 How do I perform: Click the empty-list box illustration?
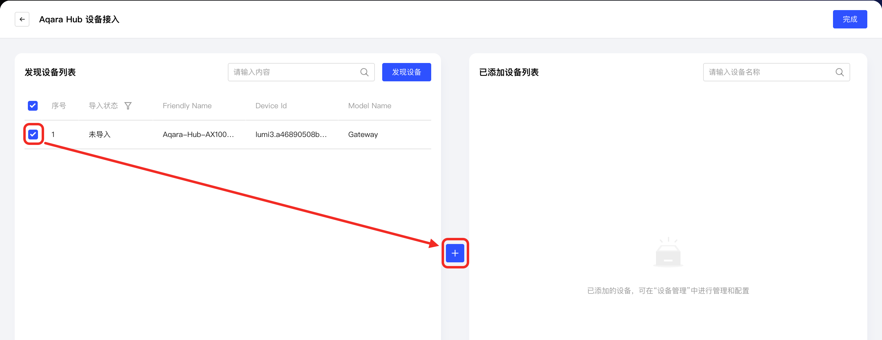(x=668, y=252)
